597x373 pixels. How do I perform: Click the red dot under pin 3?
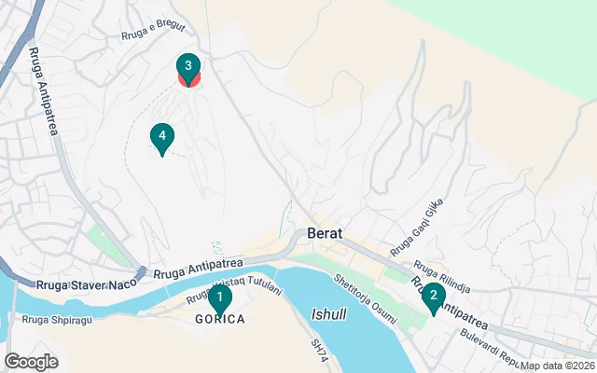(189, 81)
